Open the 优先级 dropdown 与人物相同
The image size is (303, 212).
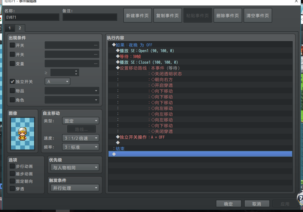coord(75,168)
